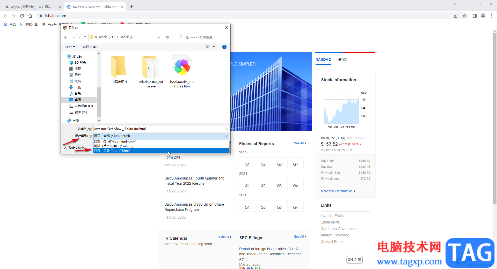
Task: Change the file view layout icon
Action: (x=208, y=47)
